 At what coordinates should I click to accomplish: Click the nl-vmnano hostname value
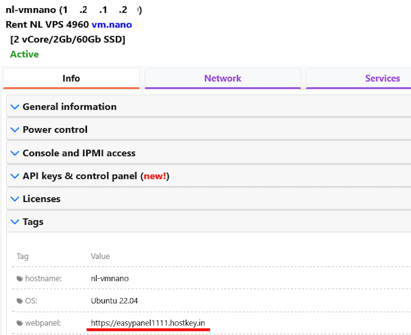[109, 279]
